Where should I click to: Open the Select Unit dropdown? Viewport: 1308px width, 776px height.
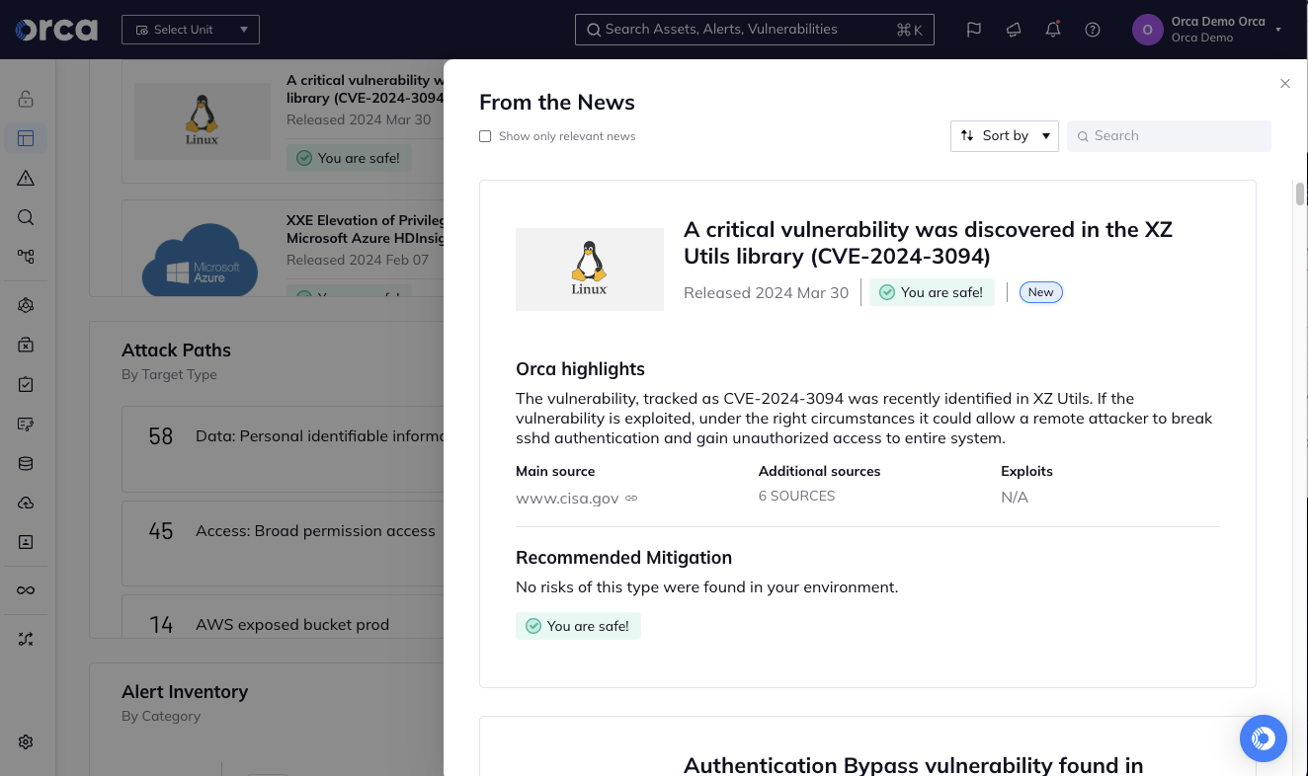coord(191,30)
